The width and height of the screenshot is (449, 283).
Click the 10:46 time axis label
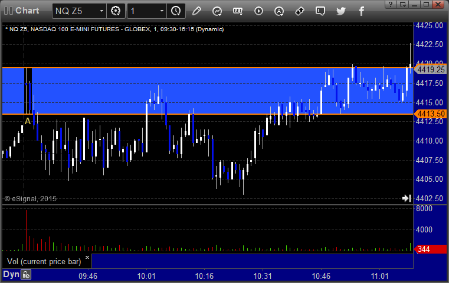321,276
